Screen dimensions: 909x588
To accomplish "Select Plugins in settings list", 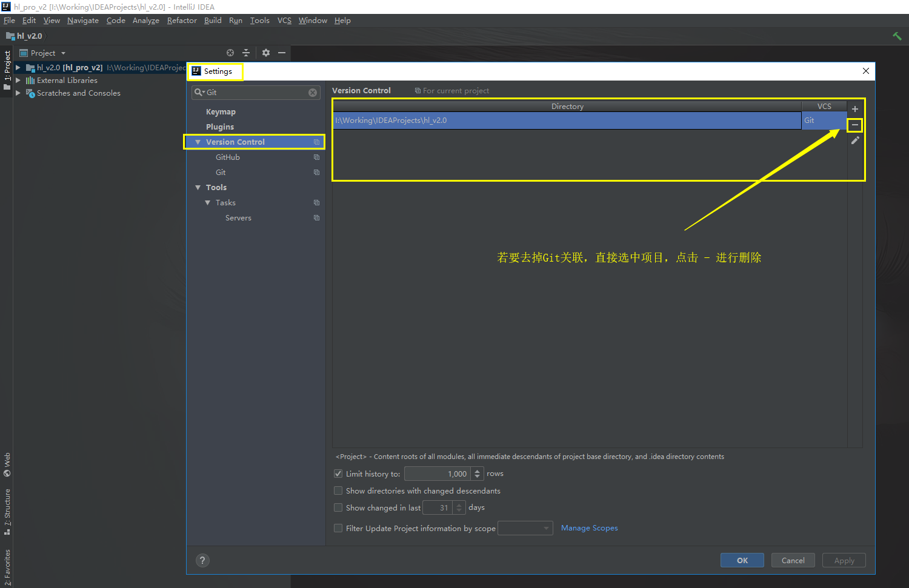I will point(220,127).
